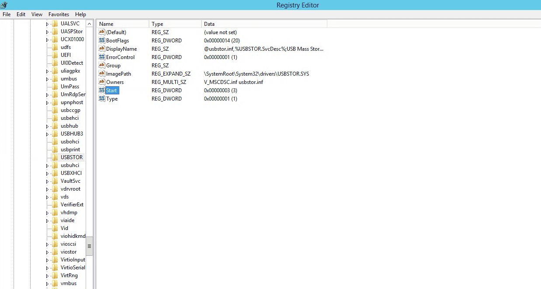The width and height of the screenshot is (541, 289).
Task: Click the string icon next to Owners
Action: 102,82
